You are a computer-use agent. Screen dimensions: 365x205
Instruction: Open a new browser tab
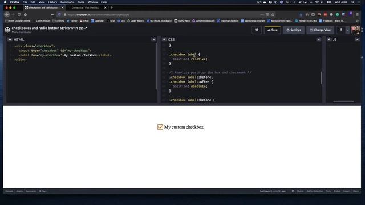click(112, 7)
